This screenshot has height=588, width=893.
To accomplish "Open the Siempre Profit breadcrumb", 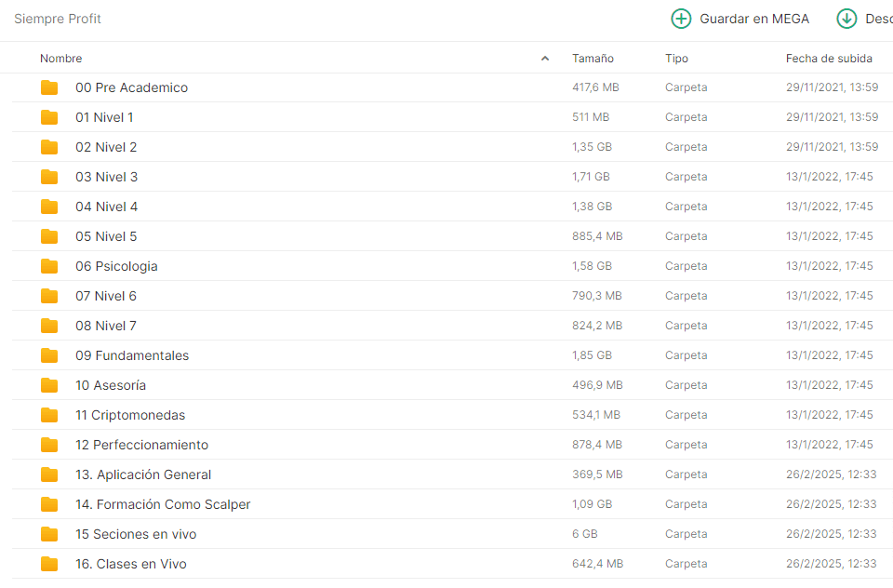I will (58, 19).
